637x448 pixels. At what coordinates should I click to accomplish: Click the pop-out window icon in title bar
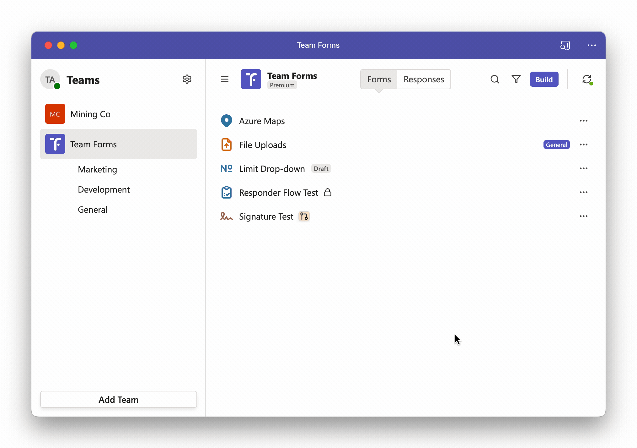tap(565, 45)
